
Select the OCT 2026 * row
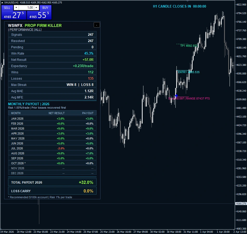coord(52,163)
